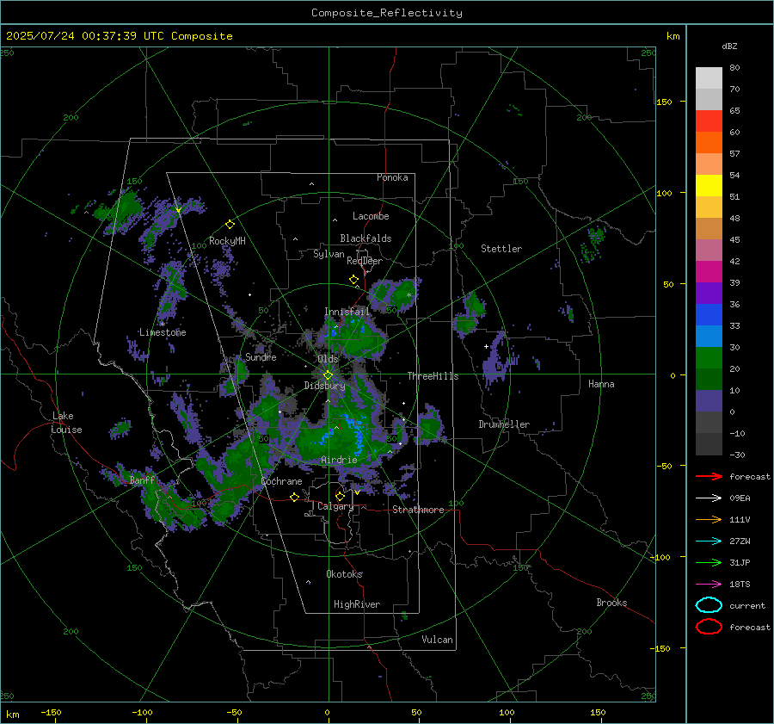Click the cyan 27ZW arrow icon
The height and width of the screenshot is (724, 774).
pyautogui.click(x=709, y=541)
